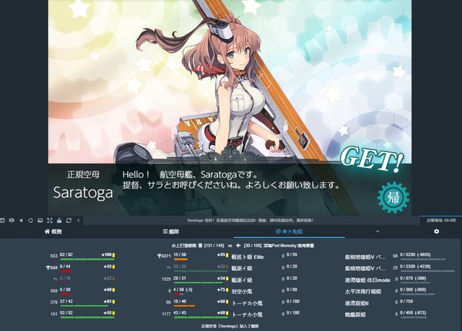Click the GET! banner graphic
The image size is (462, 331).
[x=372, y=159]
